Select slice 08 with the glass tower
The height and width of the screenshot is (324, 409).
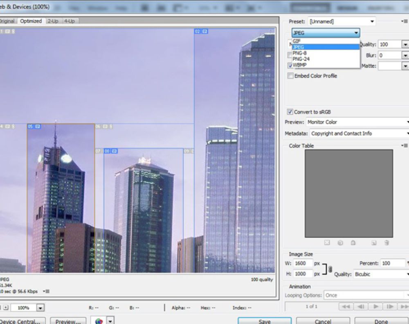(144, 211)
